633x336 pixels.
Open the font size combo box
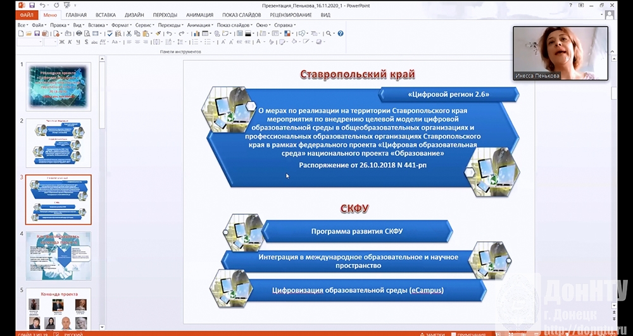[x=50, y=42]
